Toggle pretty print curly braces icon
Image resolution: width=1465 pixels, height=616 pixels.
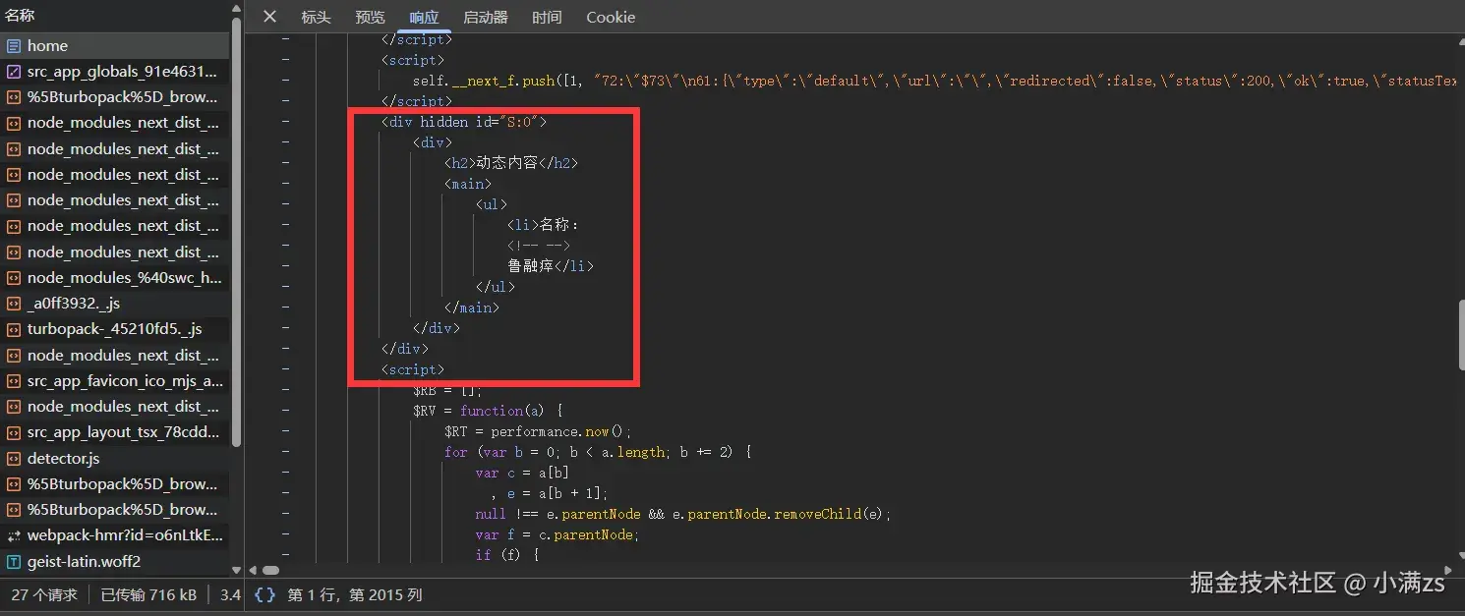coord(264,594)
